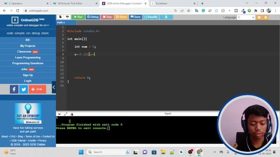Click the share page icon in address bar
This screenshot has height=157, width=280.
pos(182,10)
